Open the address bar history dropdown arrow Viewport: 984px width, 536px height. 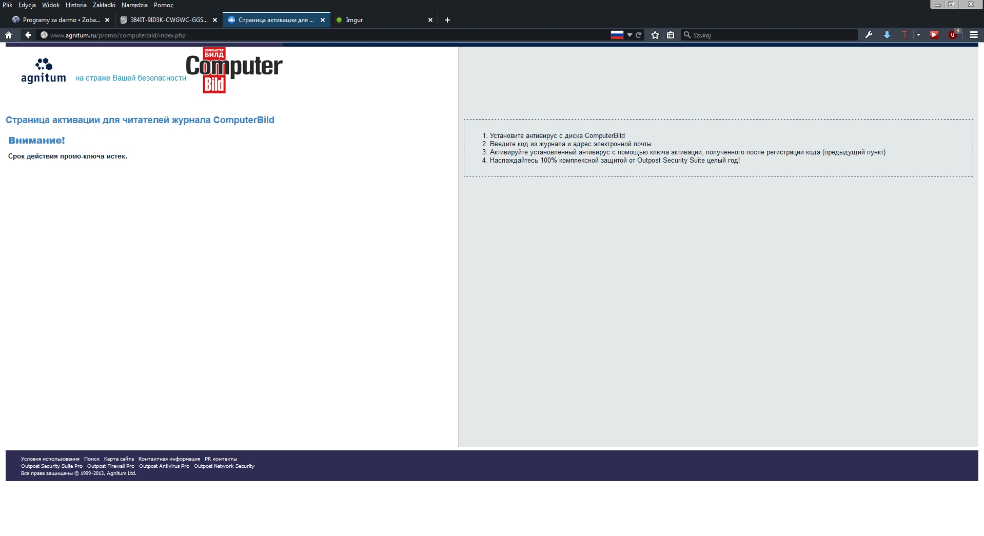(x=629, y=35)
